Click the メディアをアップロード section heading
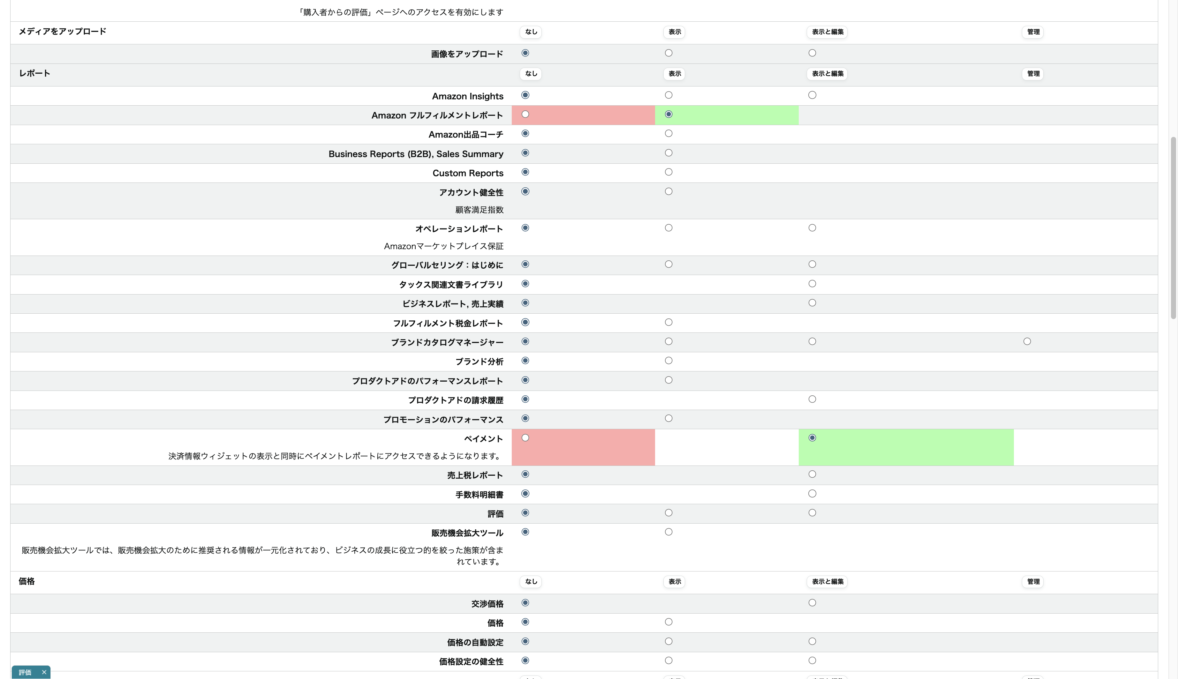 tap(63, 31)
